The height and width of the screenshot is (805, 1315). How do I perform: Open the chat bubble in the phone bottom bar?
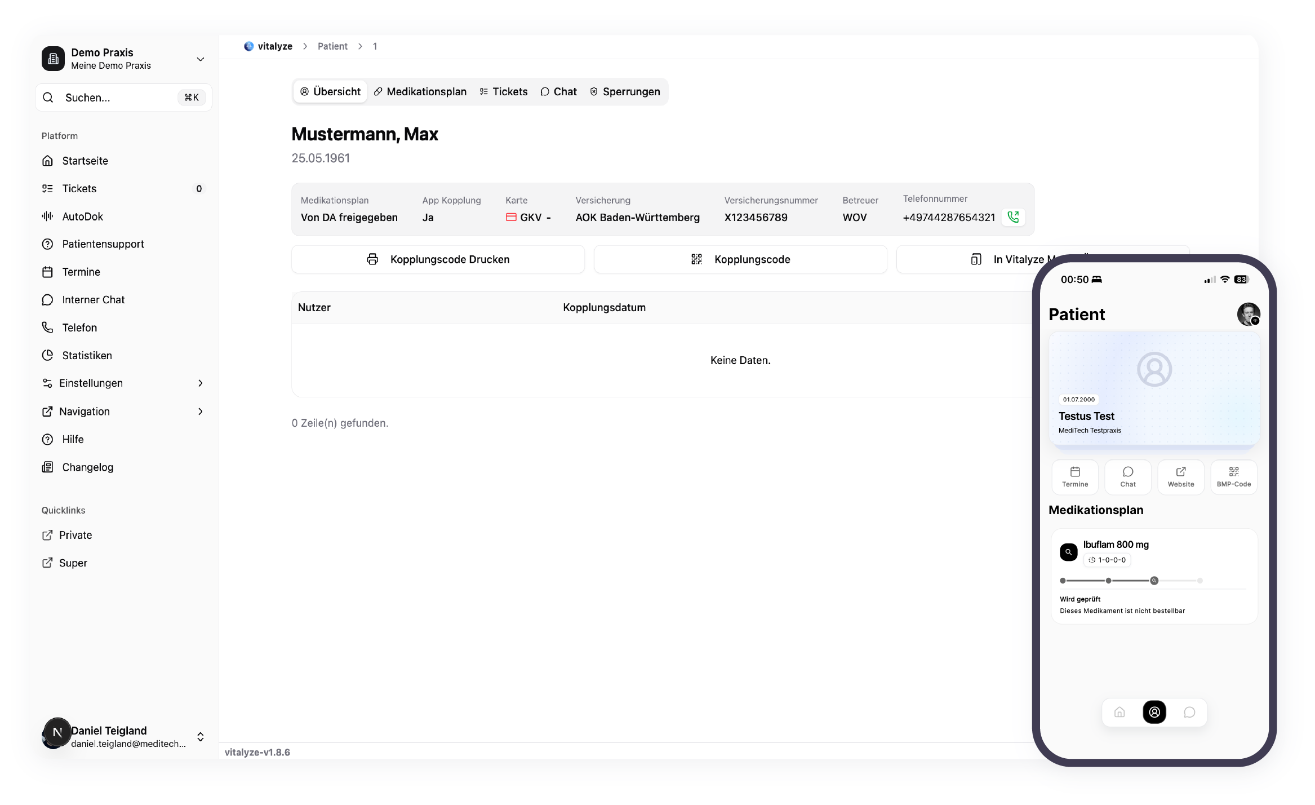pyautogui.click(x=1189, y=712)
